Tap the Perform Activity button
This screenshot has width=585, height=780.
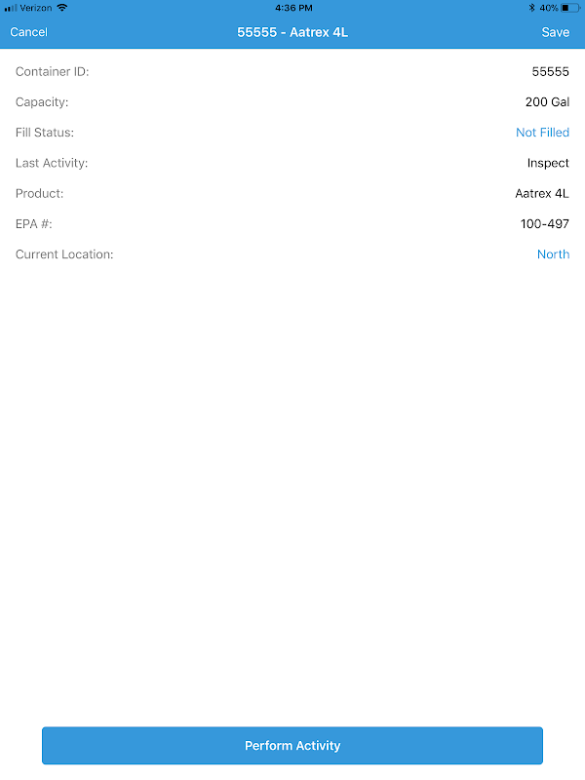pos(292,745)
